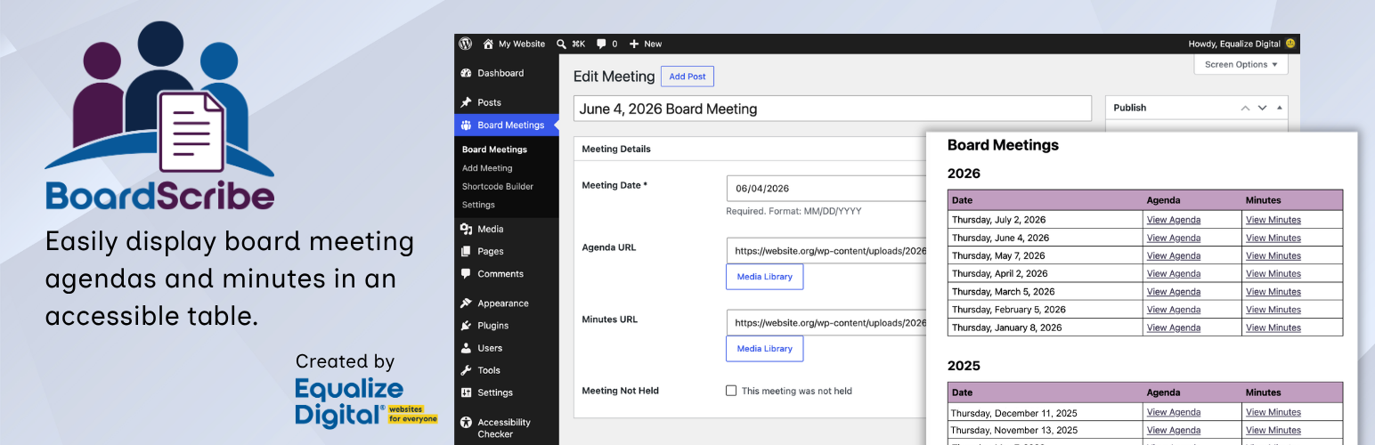Click the Meeting Date input field
The height and width of the screenshot is (445, 1375).
(826, 189)
